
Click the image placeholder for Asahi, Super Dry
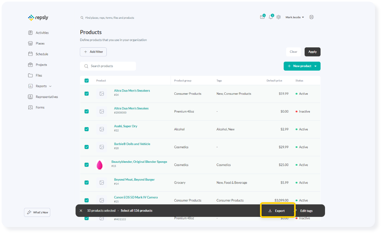[x=102, y=129]
